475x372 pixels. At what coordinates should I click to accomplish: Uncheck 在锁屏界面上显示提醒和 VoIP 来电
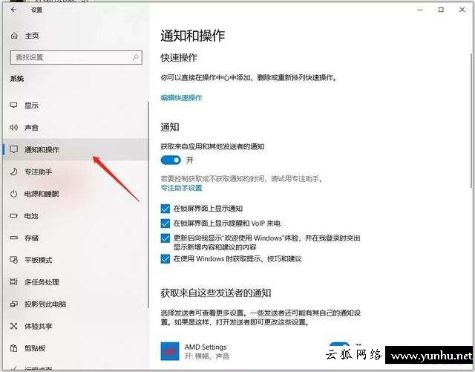click(165, 223)
